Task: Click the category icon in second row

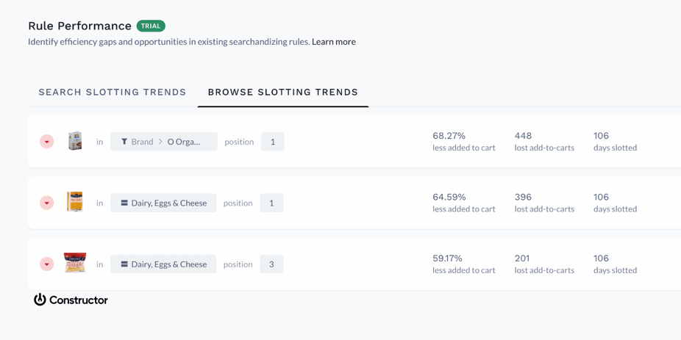Action: tap(124, 203)
